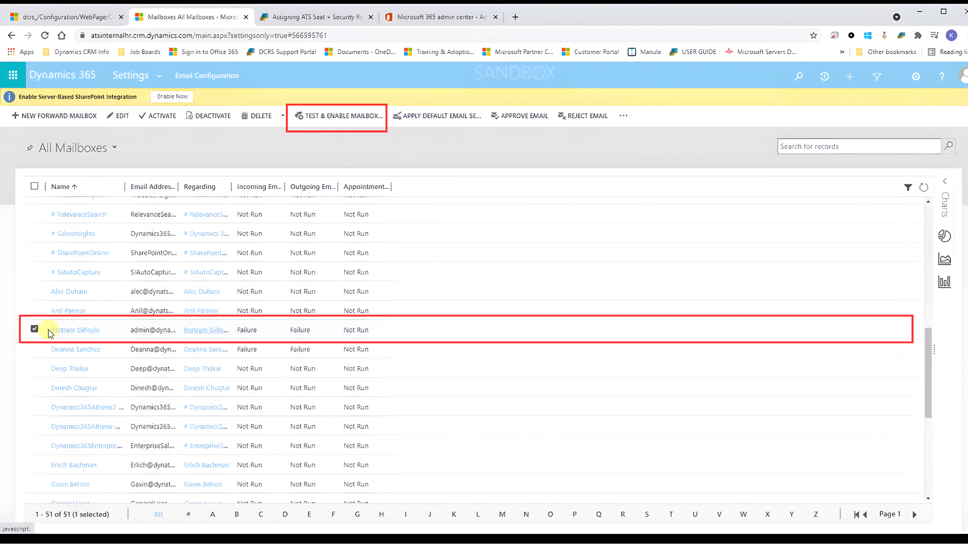Open the Settings dropdown chevron
Viewport: 968px width, 544px height.
[x=159, y=76]
